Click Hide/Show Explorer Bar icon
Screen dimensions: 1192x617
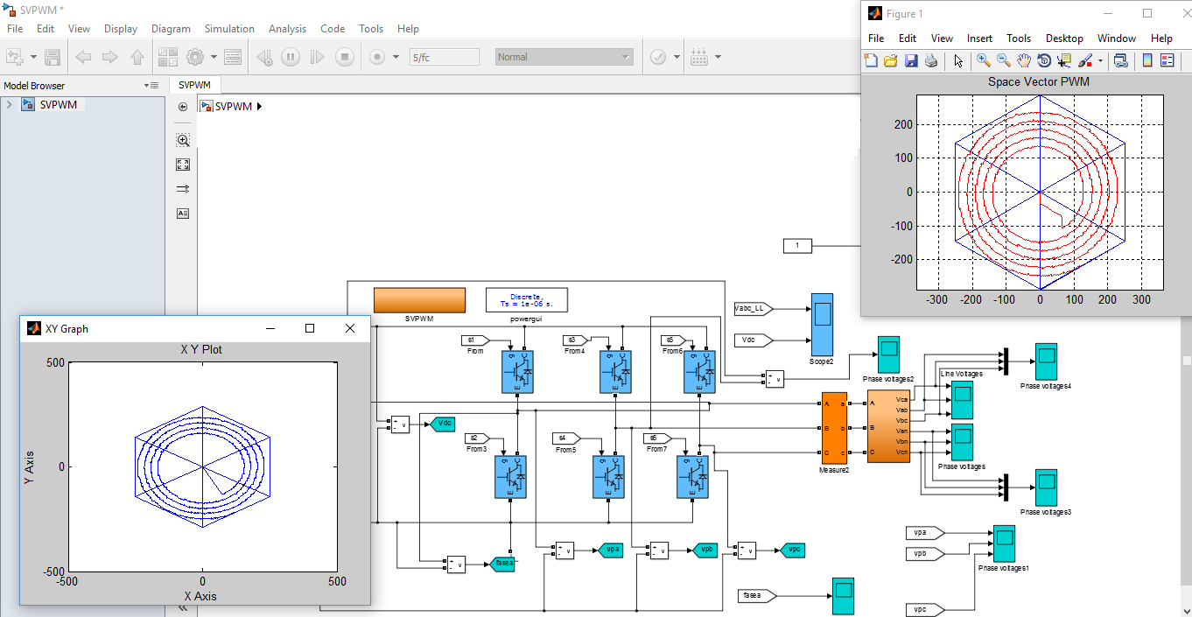[183, 107]
